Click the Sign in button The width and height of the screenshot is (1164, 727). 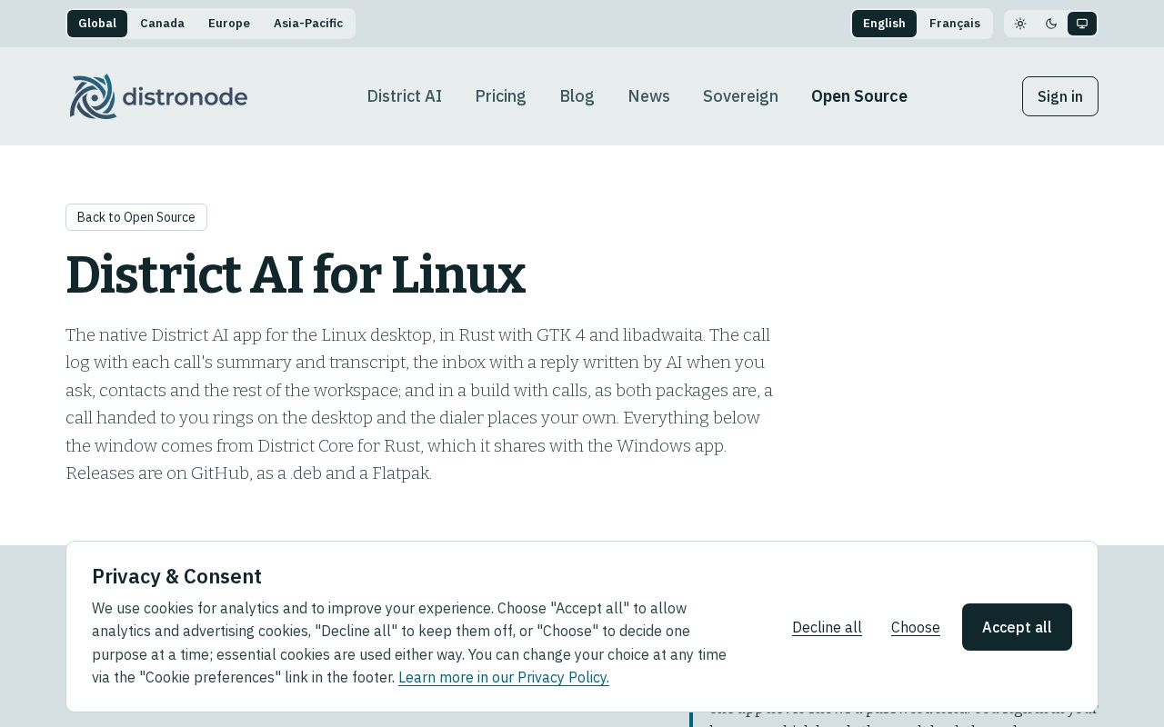pos(1060,96)
